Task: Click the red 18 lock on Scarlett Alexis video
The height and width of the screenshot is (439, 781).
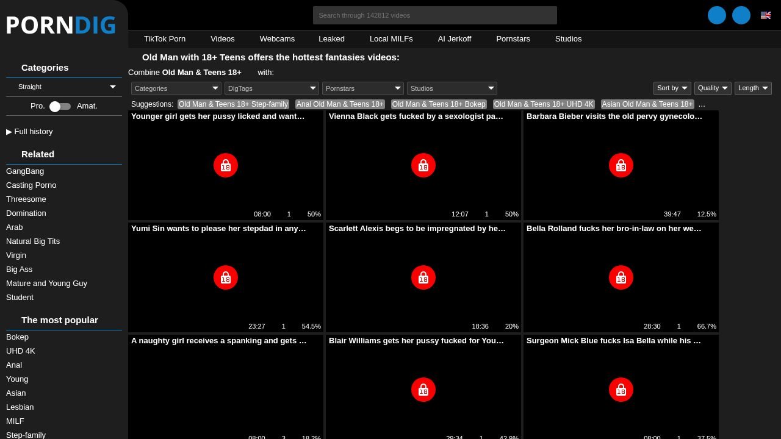Action: 423,277
